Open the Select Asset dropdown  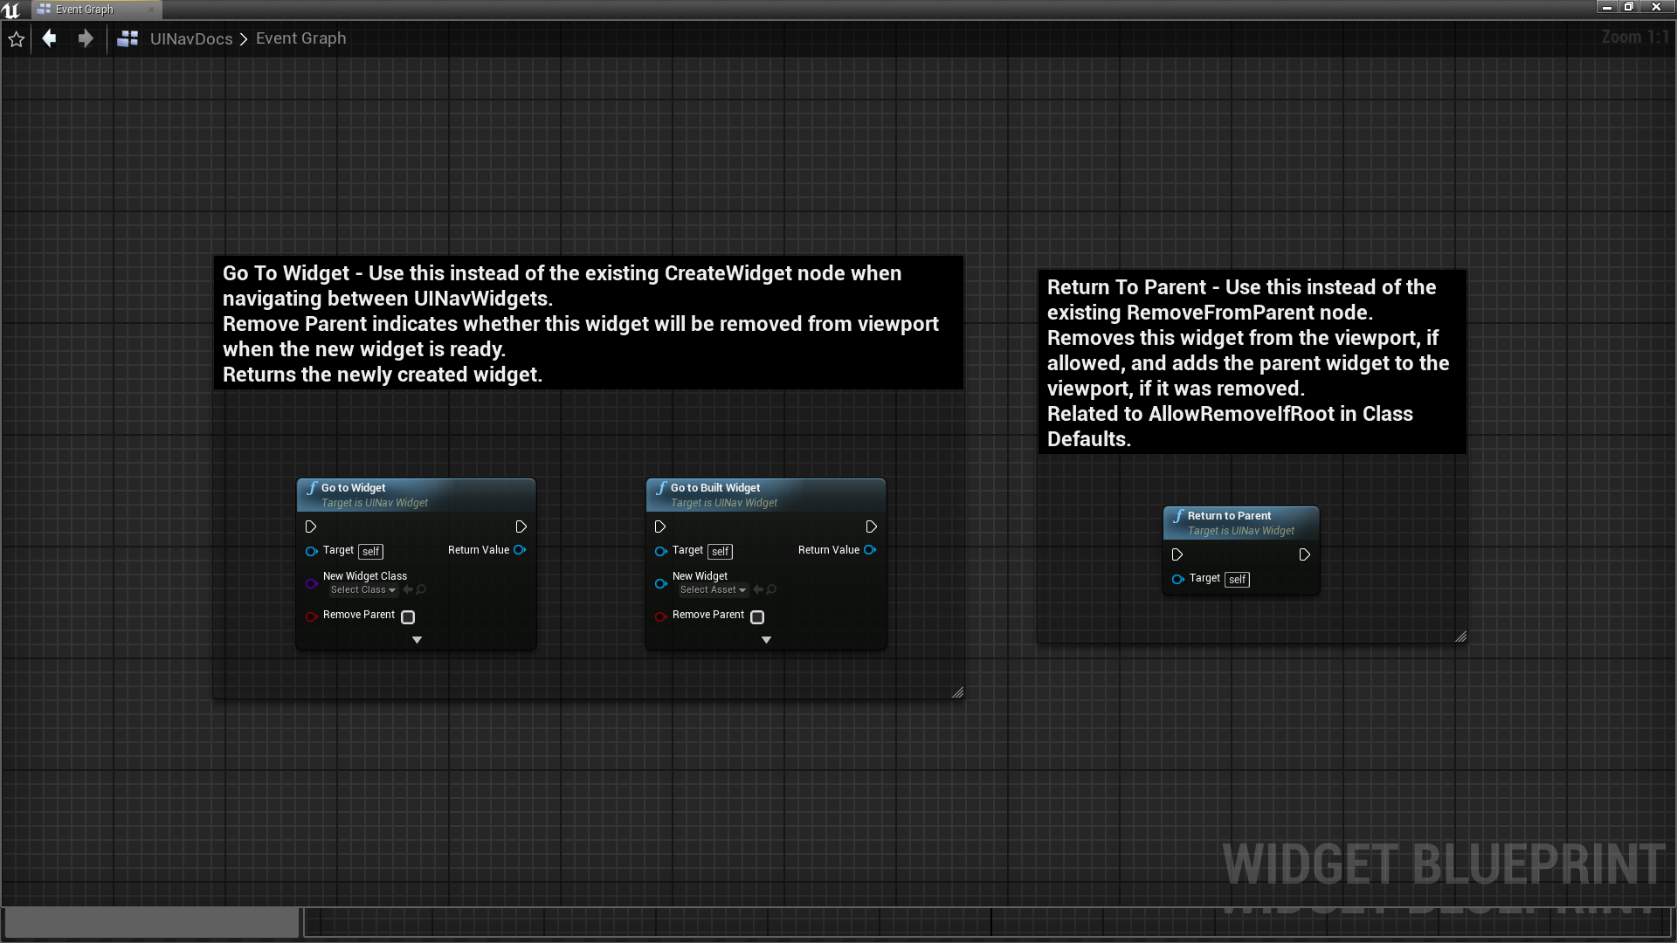[713, 590]
